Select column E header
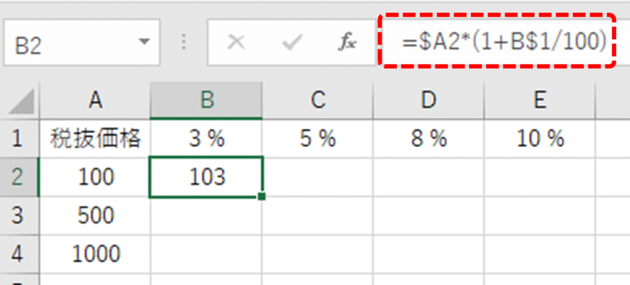Image resolution: width=630 pixels, height=285 pixels. click(540, 101)
